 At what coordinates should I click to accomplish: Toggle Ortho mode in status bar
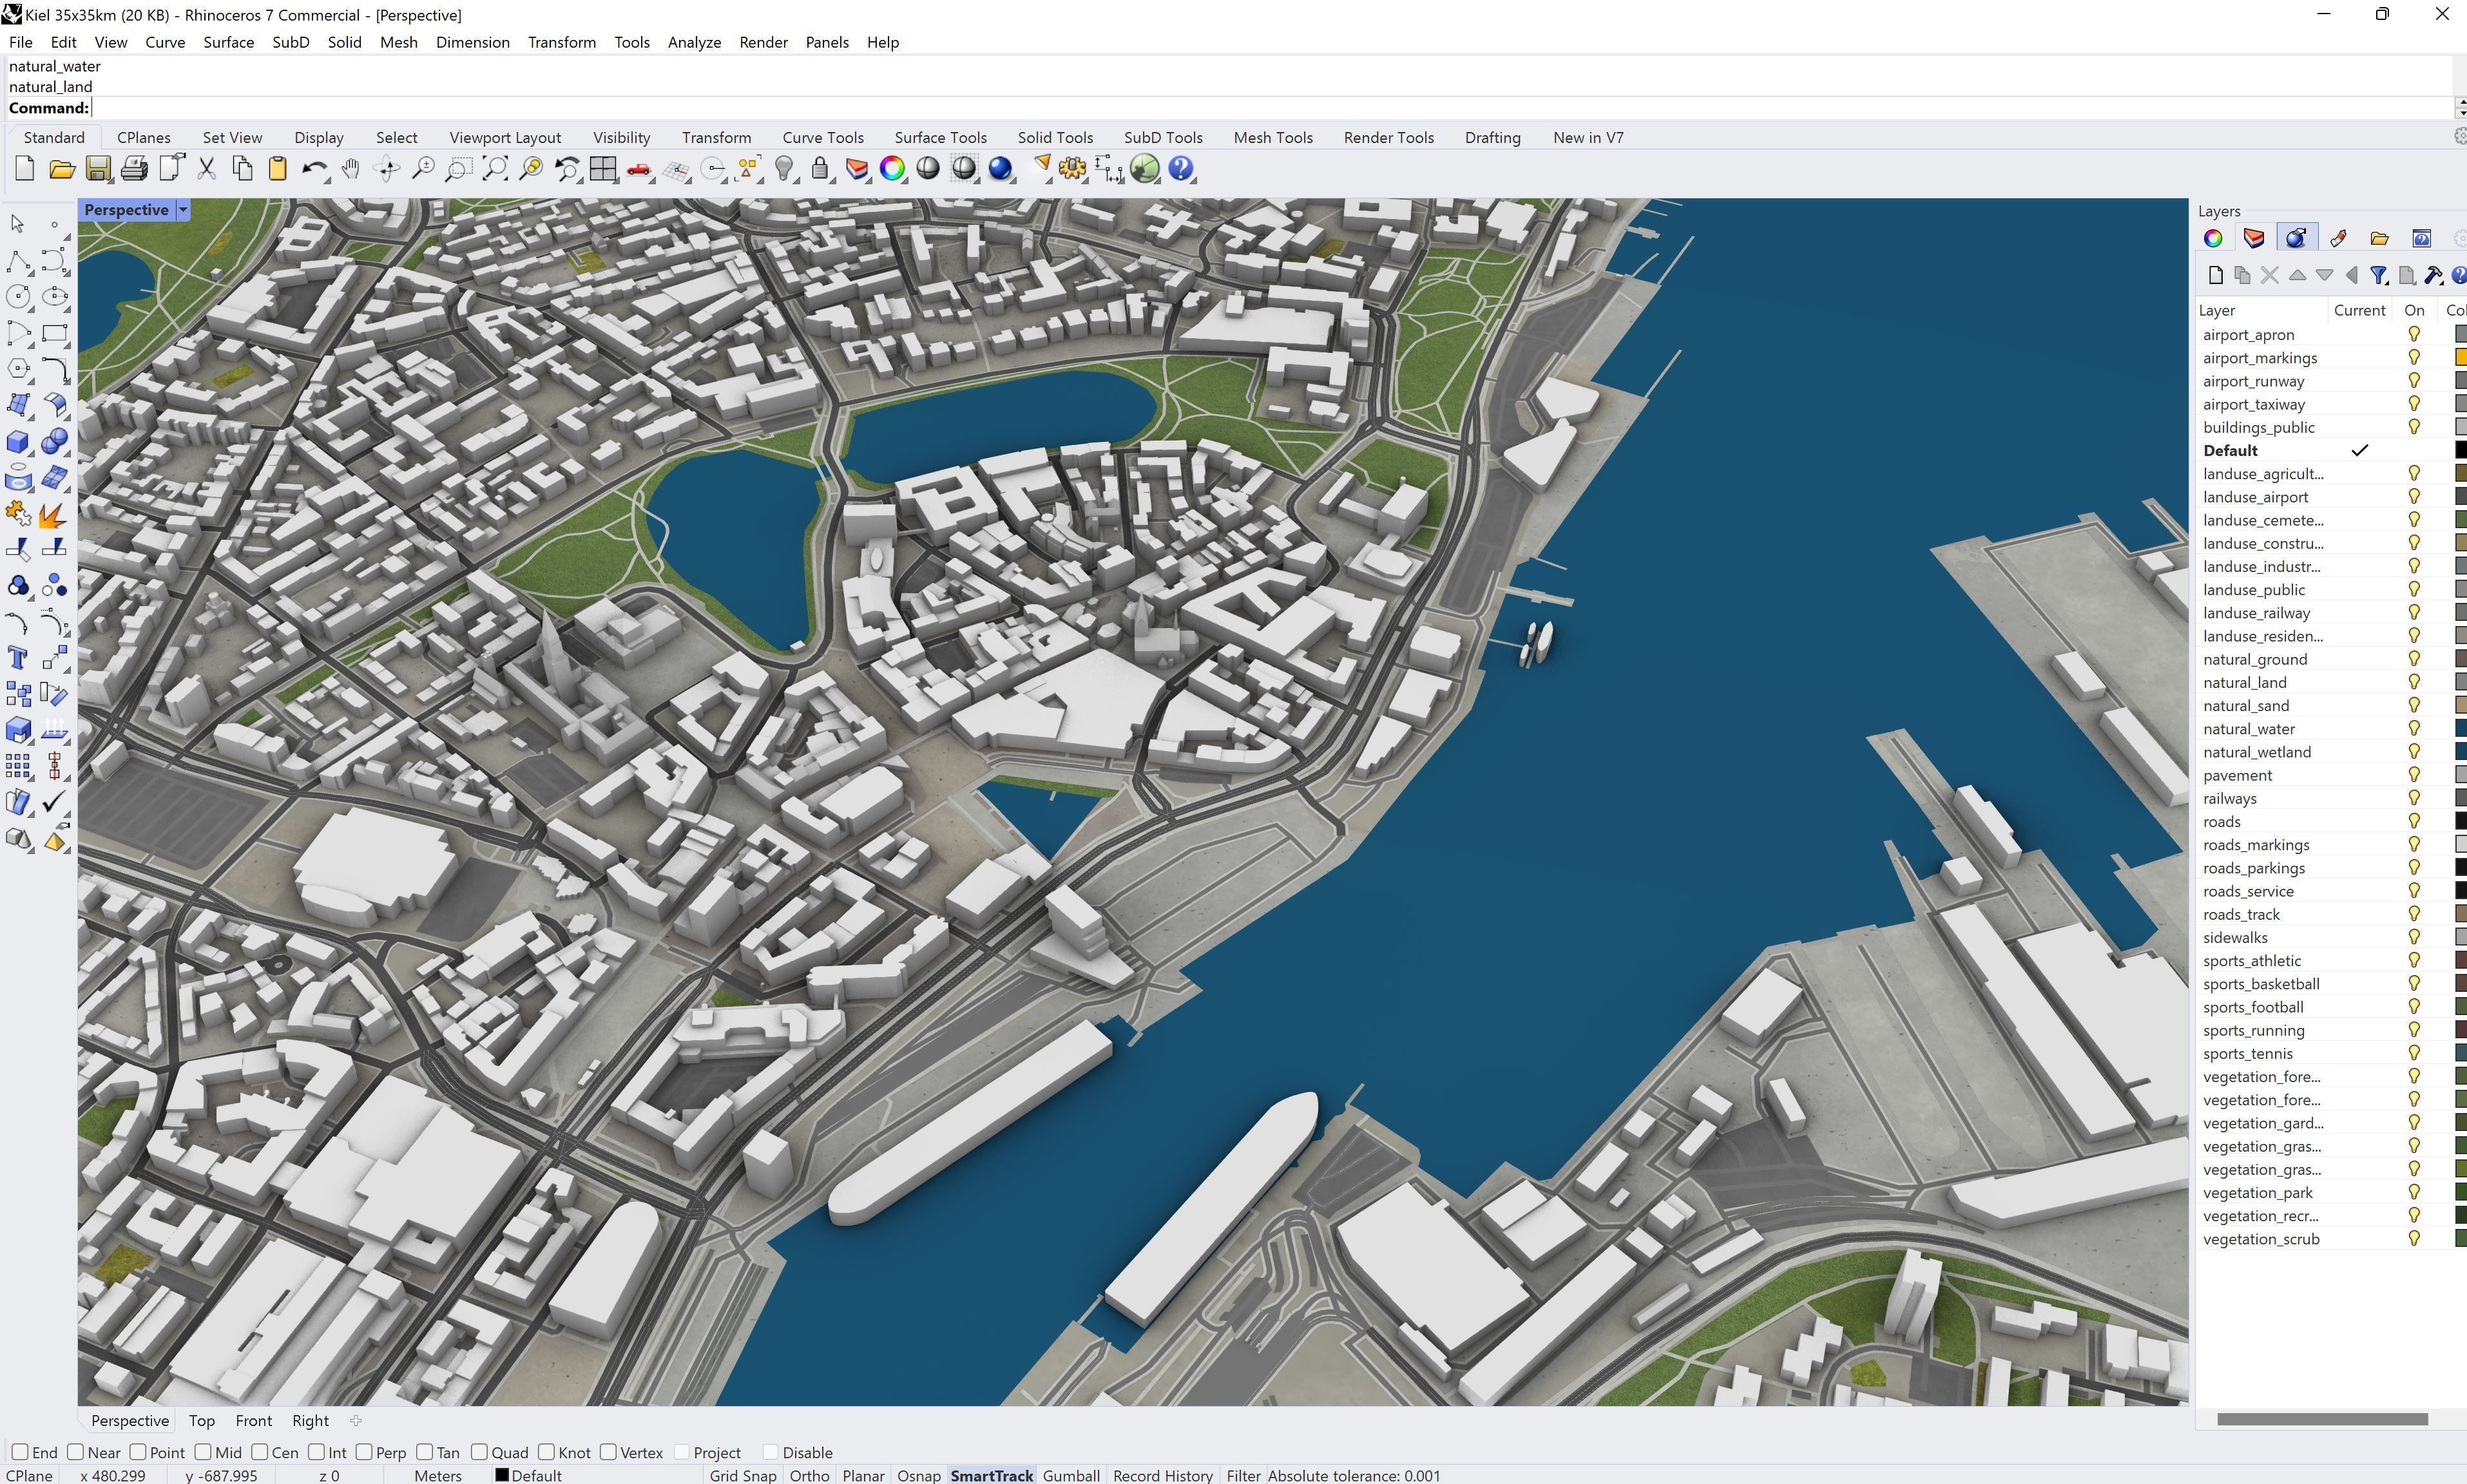coord(809,1475)
